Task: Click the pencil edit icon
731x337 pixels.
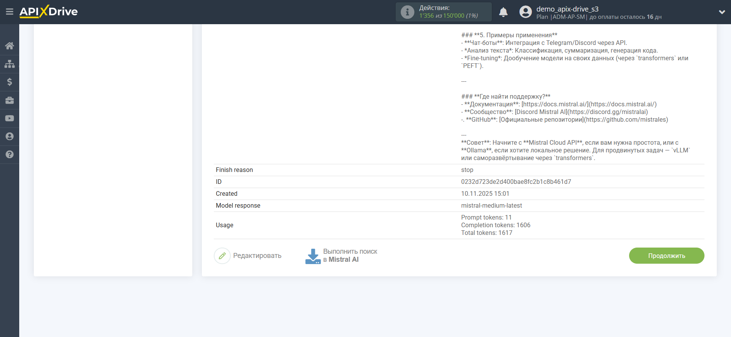Action: point(222,256)
